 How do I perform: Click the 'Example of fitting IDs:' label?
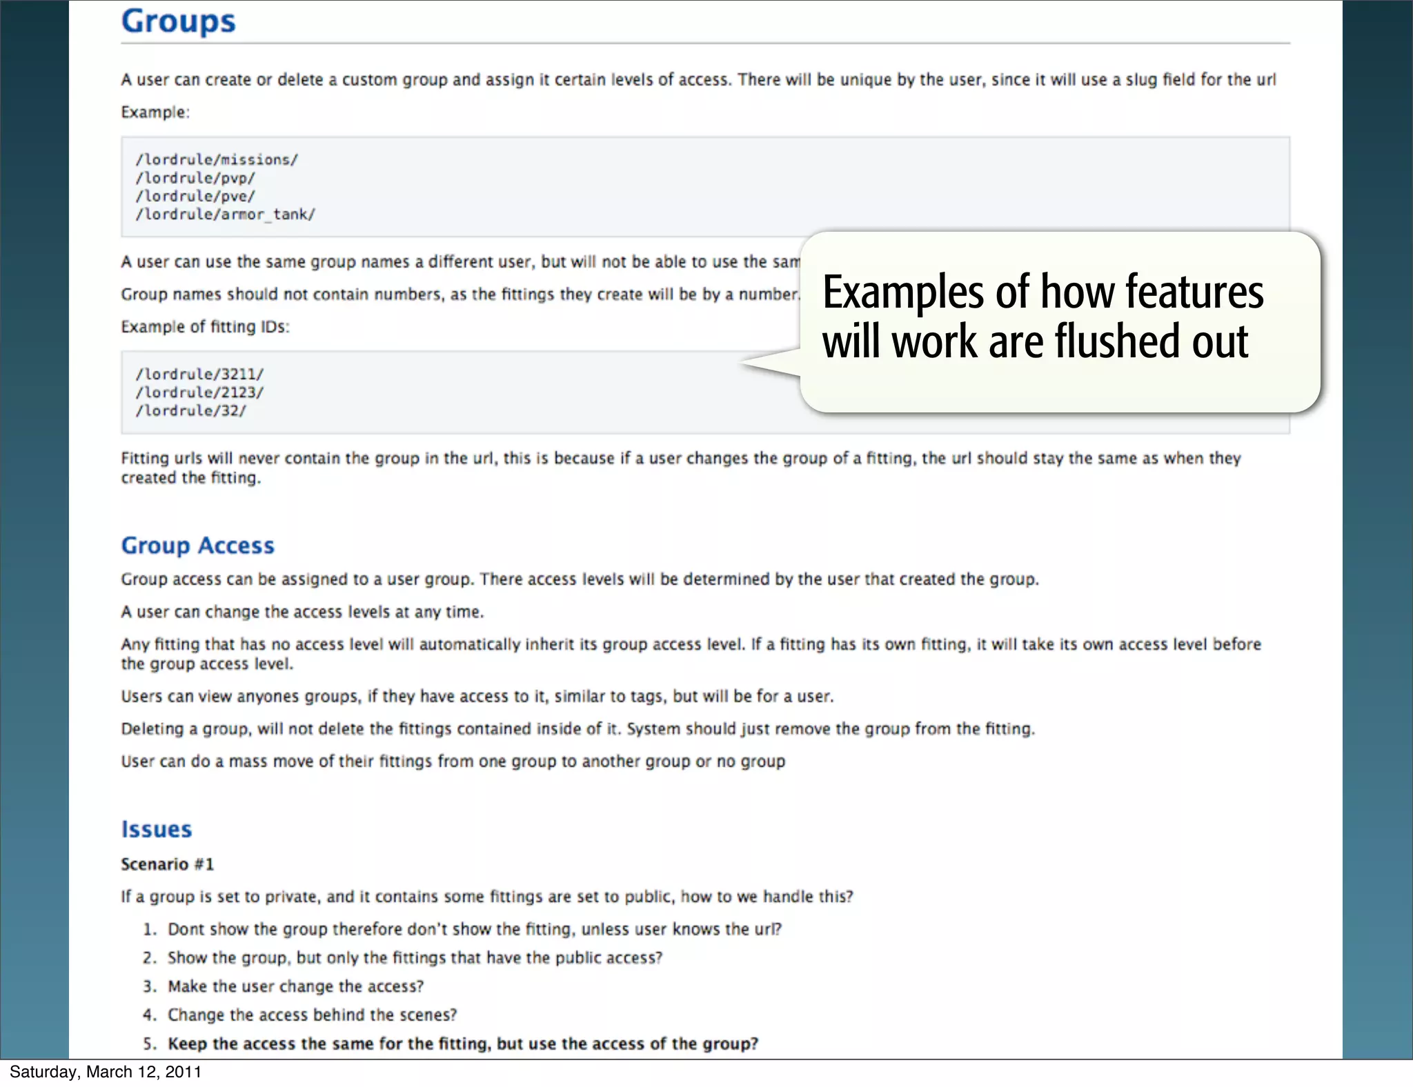(205, 326)
